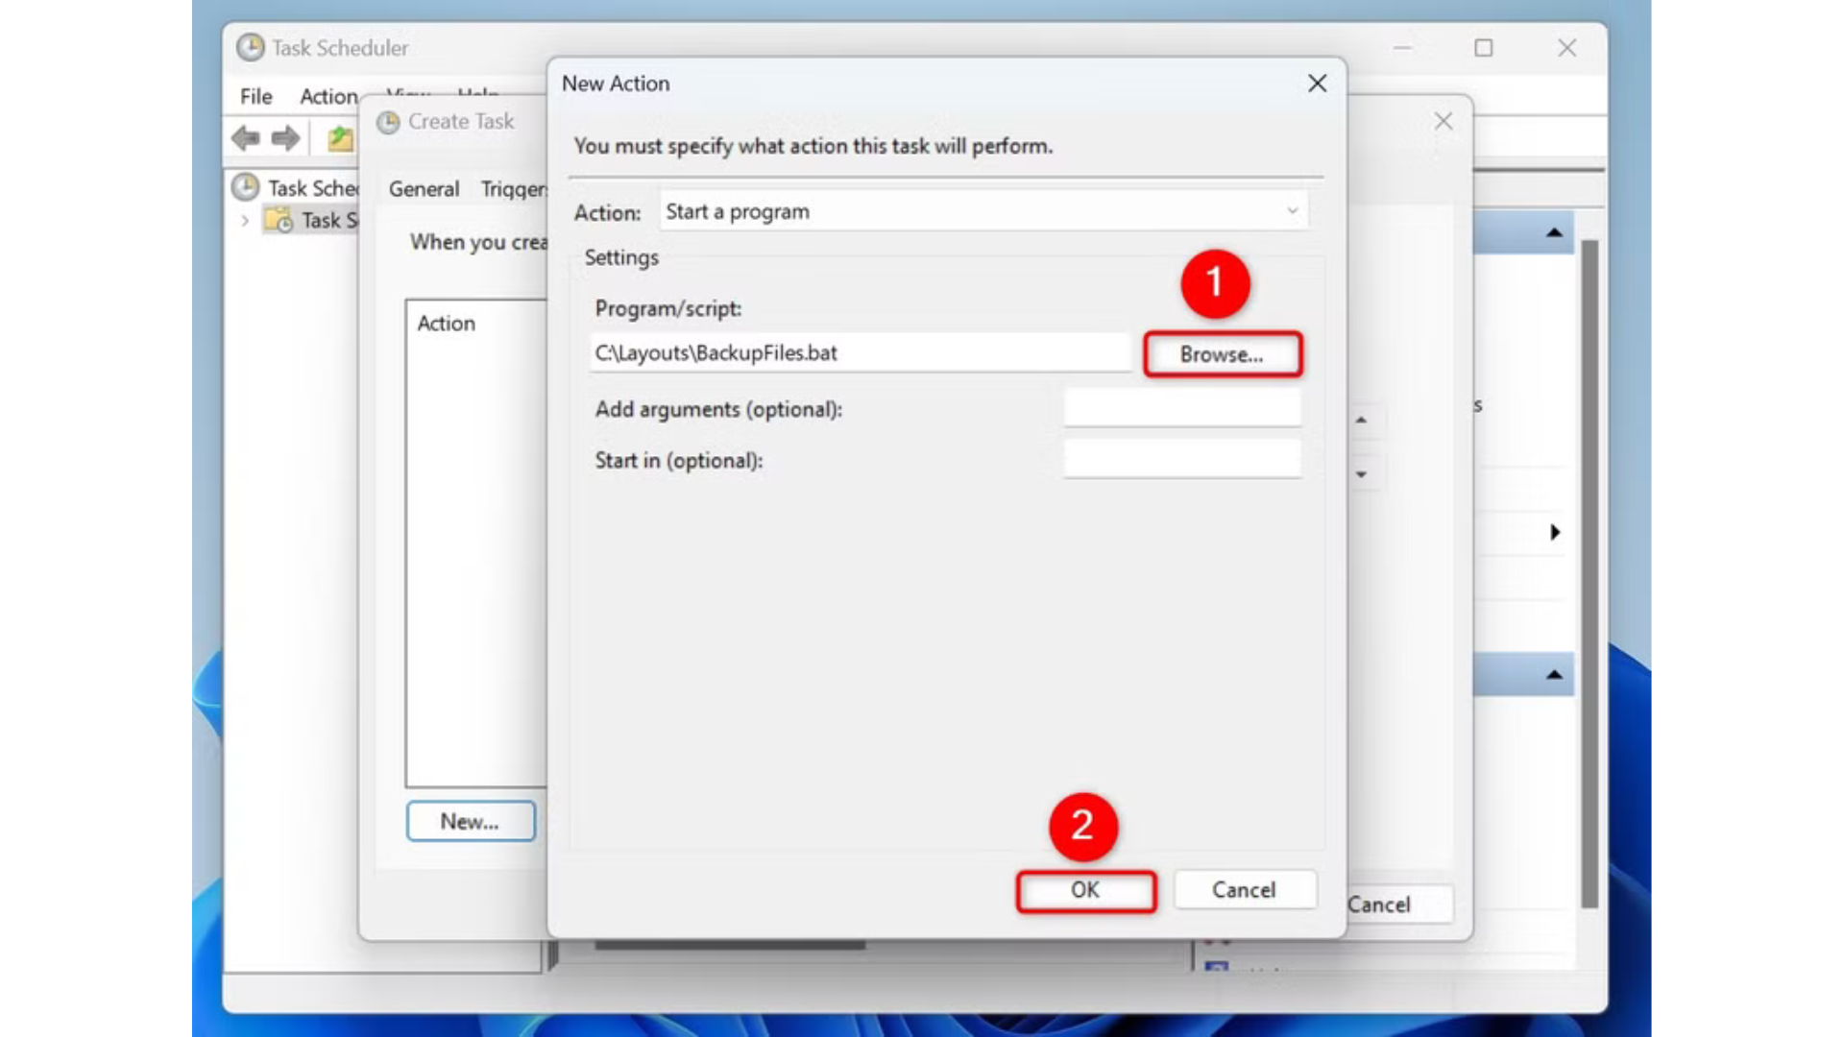Click the Task Scheduler Library folder icon

point(279,221)
